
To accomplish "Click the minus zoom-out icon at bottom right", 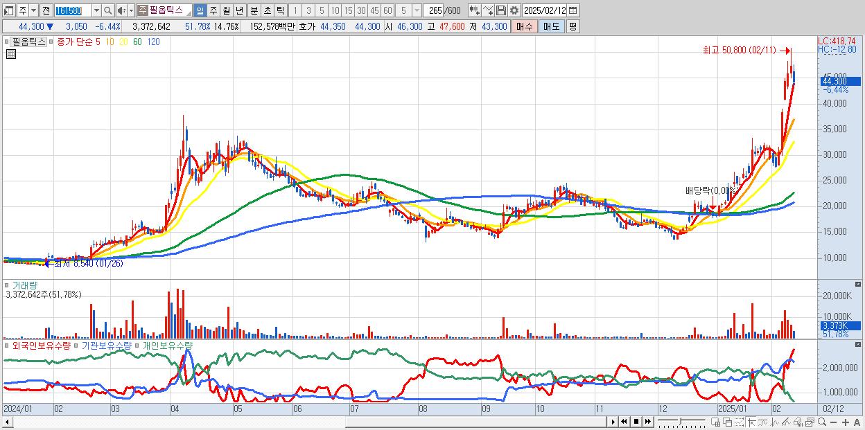I will coord(833,422).
